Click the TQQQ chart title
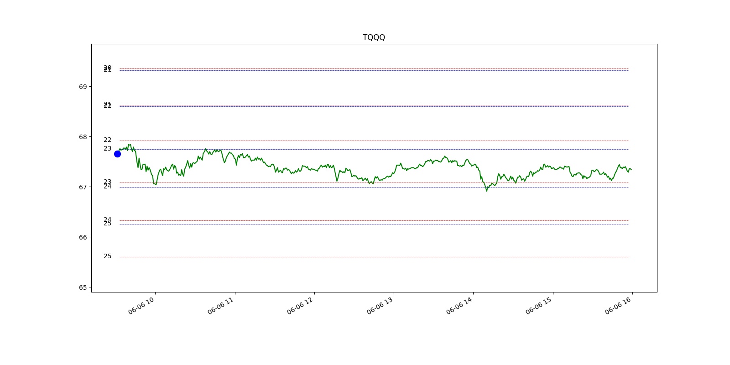 374,37
